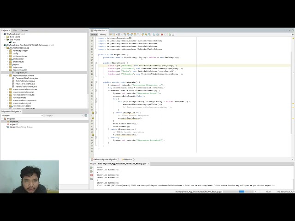Click the Stop Macro Recording icon
Image resolution: width=295 pixels, height=221 pixels.
[x=165, y=35]
